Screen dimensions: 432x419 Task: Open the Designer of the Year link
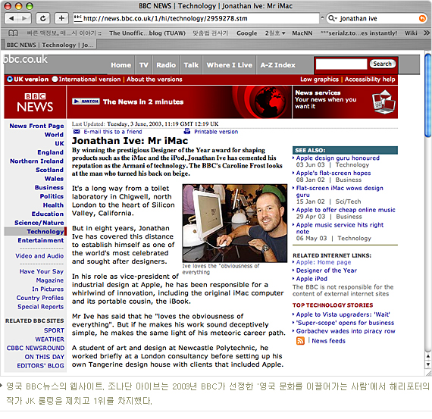point(326,270)
